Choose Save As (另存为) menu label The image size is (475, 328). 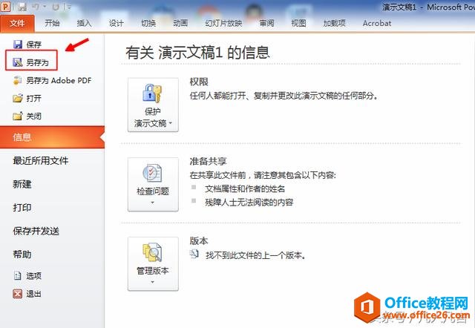pos(37,62)
